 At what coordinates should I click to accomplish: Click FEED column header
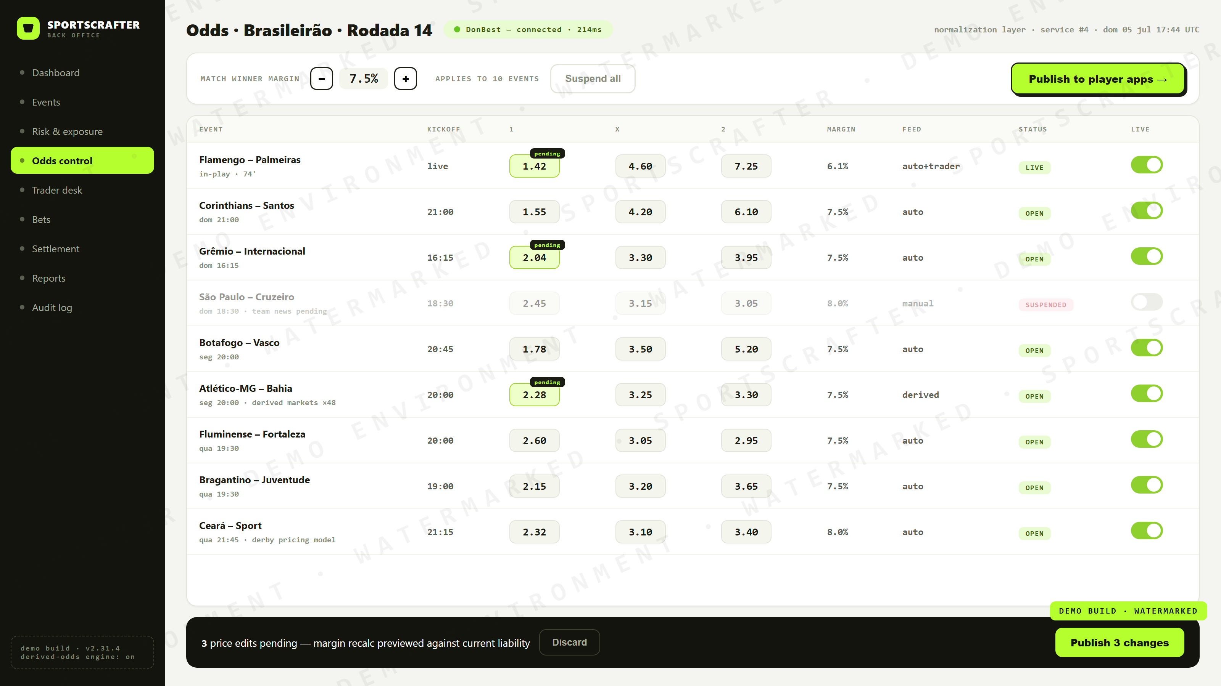tap(912, 129)
